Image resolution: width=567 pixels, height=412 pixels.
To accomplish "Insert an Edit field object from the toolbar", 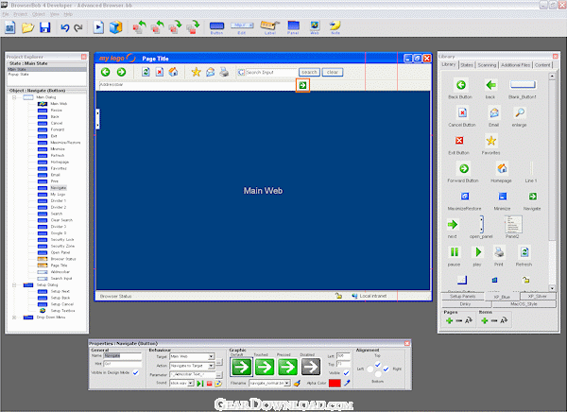I will pos(242,27).
